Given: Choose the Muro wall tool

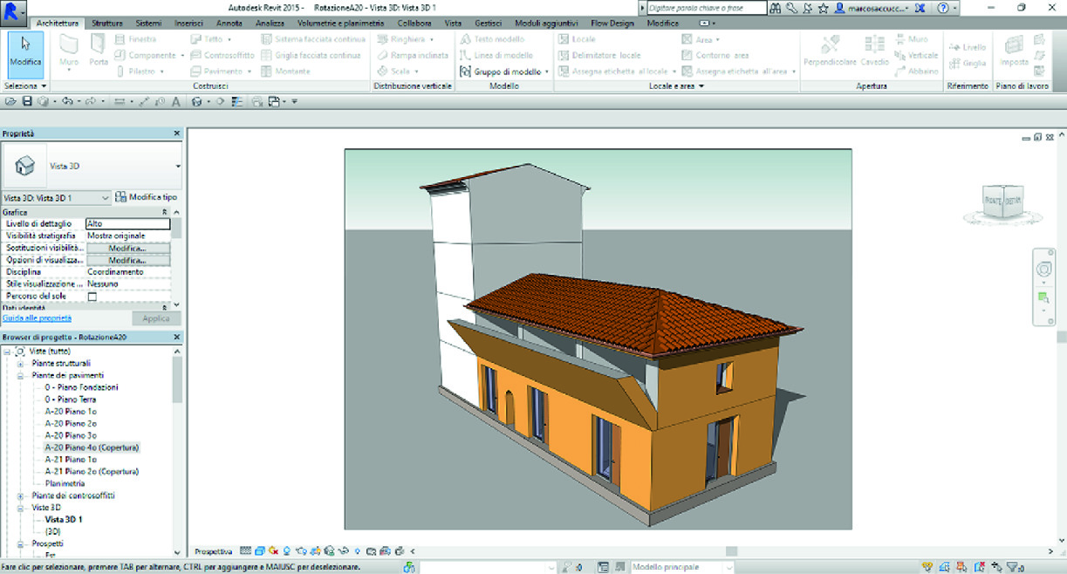Looking at the screenshot, I should tap(69, 53).
